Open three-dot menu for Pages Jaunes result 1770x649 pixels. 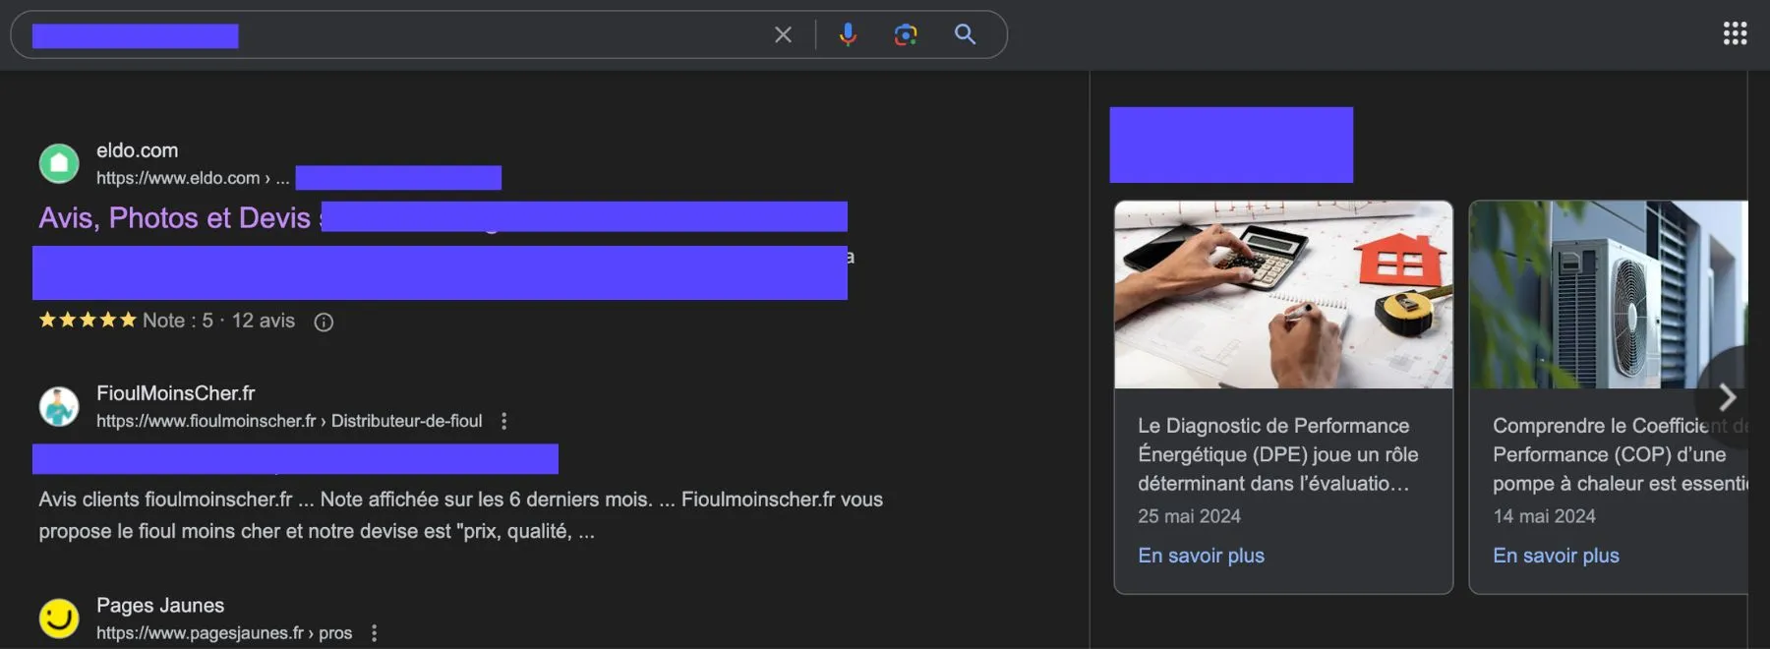click(x=375, y=633)
